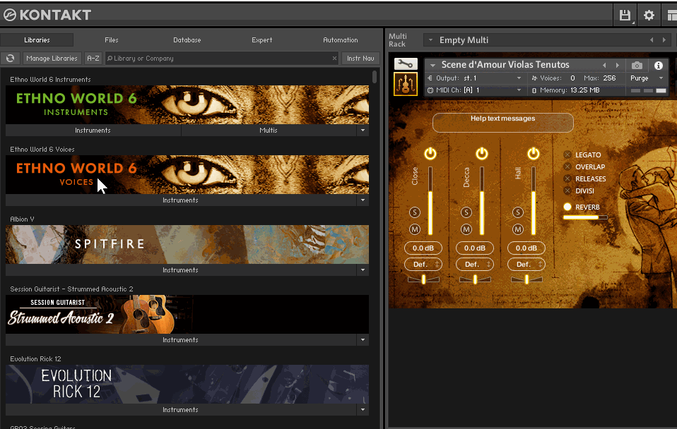
Task: Toggle power for Decca mic
Action: 482,154
